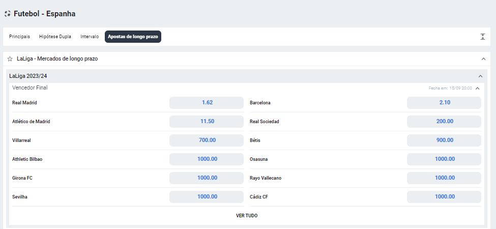Click the Barcelona team name

pos(260,103)
